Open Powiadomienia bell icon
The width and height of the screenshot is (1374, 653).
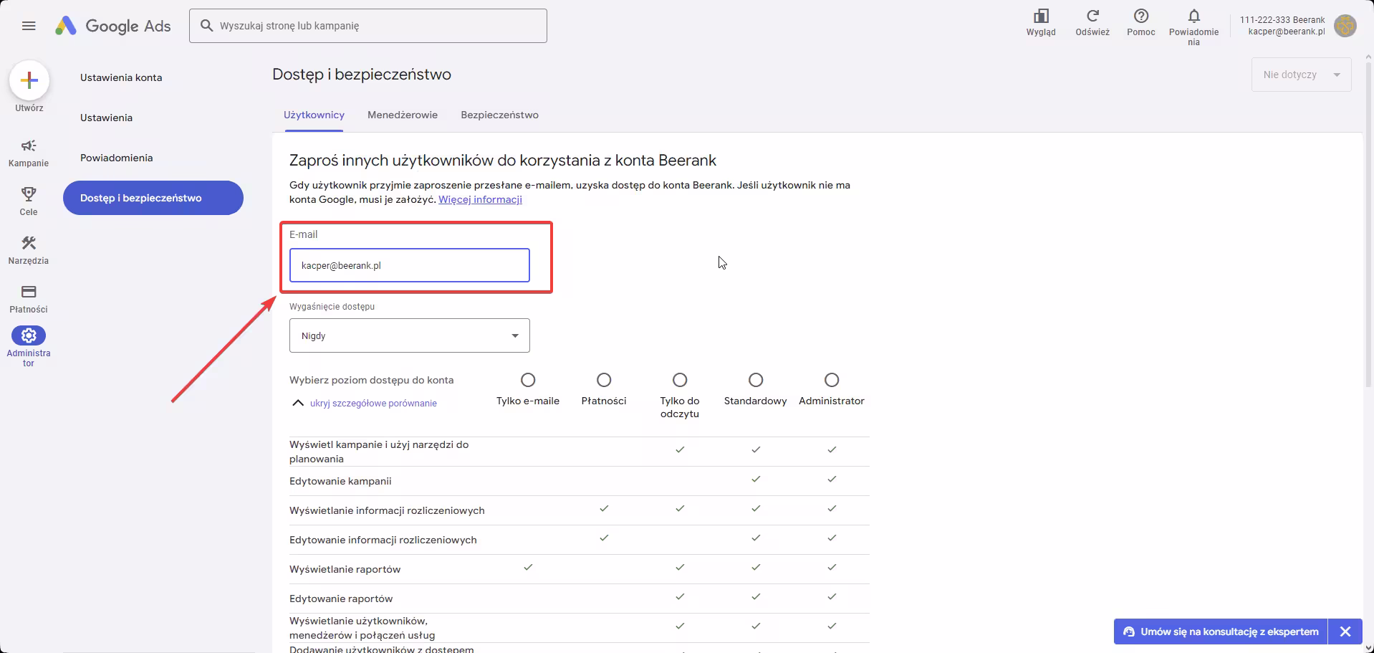[1193, 16]
